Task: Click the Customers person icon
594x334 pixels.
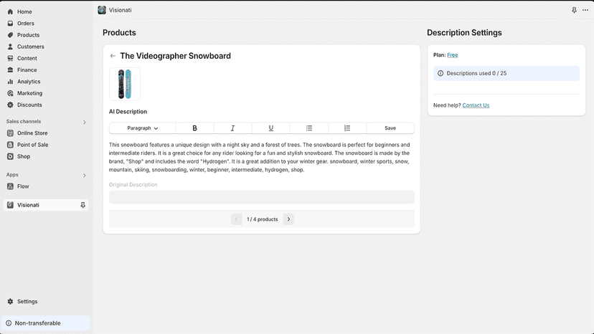Action: (x=10, y=47)
